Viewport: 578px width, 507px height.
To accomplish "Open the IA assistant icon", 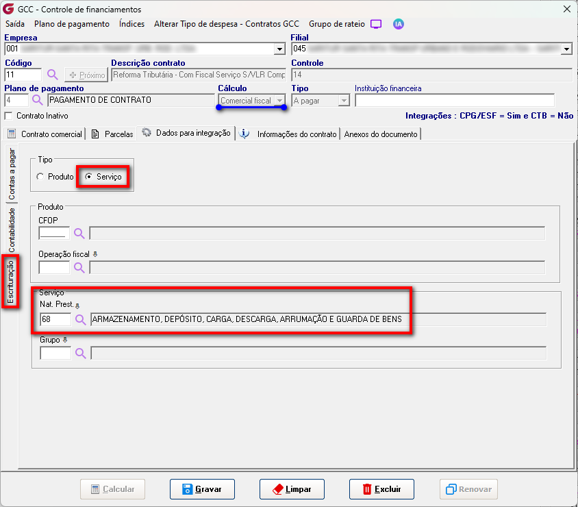I will click(398, 25).
